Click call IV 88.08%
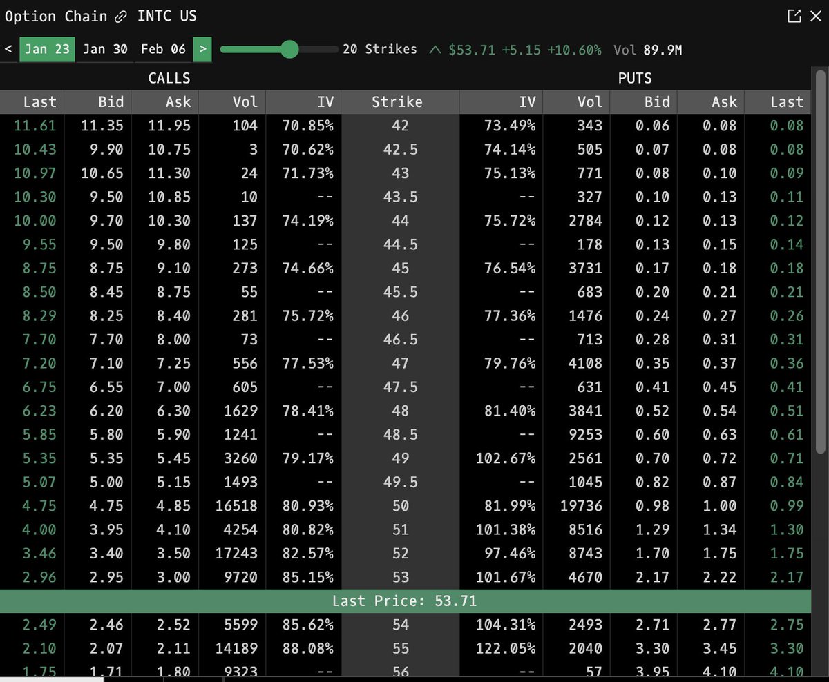Image resolution: width=829 pixels, height=682 pixels. pos(308,649)
